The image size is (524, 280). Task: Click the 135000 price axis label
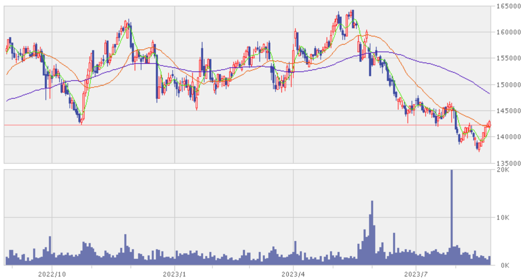(509, 163)
